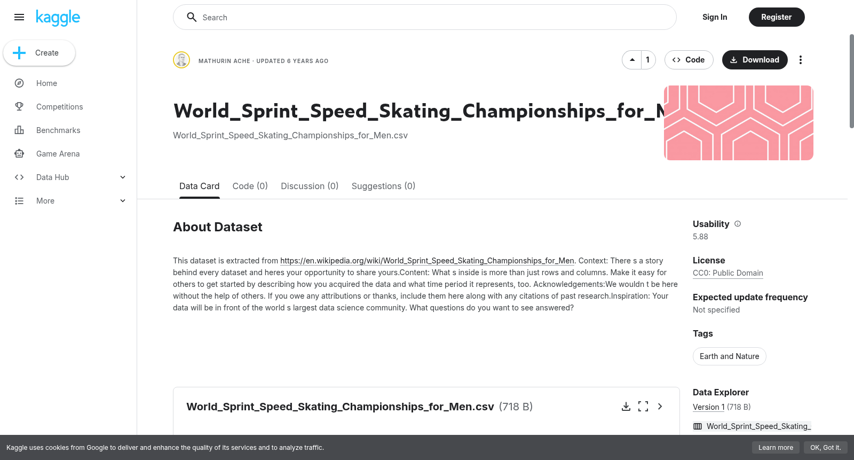This screenshot has width=854, height=460.
Task: Open fullscreen view of CSV preview
Action: click(643, 407)
